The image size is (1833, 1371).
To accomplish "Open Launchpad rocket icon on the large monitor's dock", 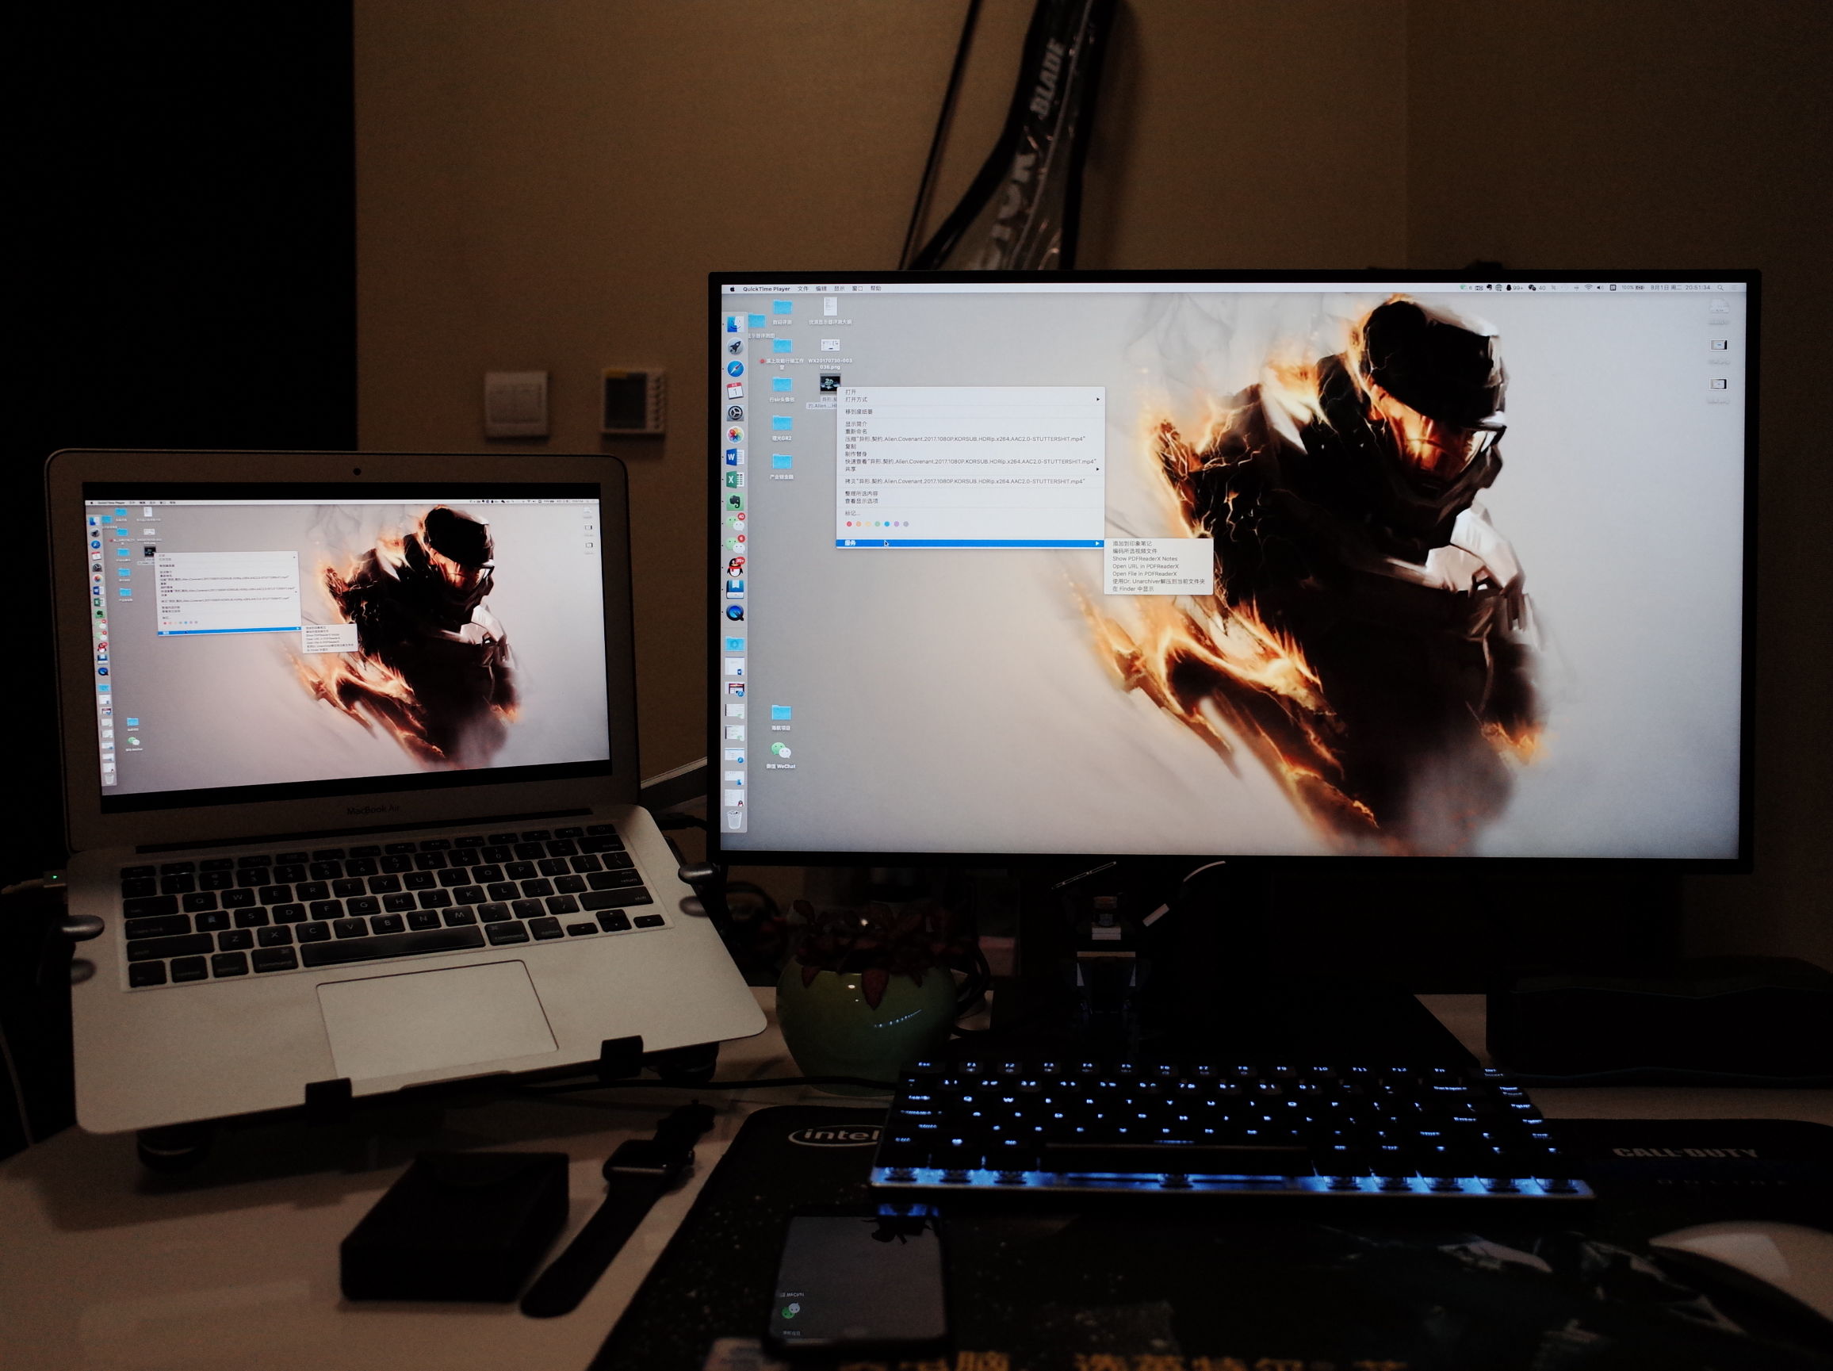I will [x=735, y=347].
